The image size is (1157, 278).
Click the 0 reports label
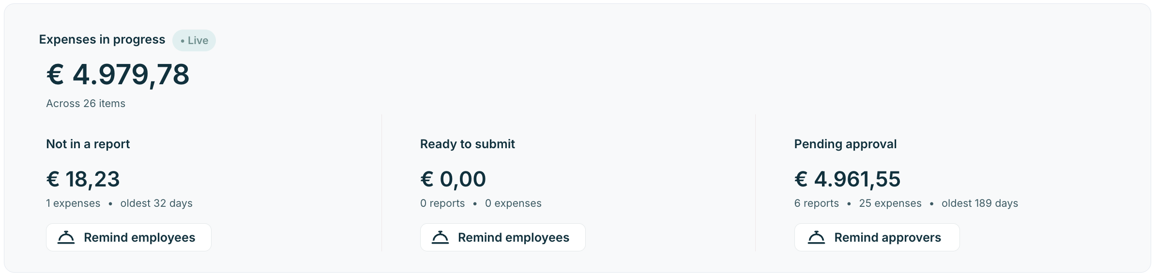[x=442, y=203]
